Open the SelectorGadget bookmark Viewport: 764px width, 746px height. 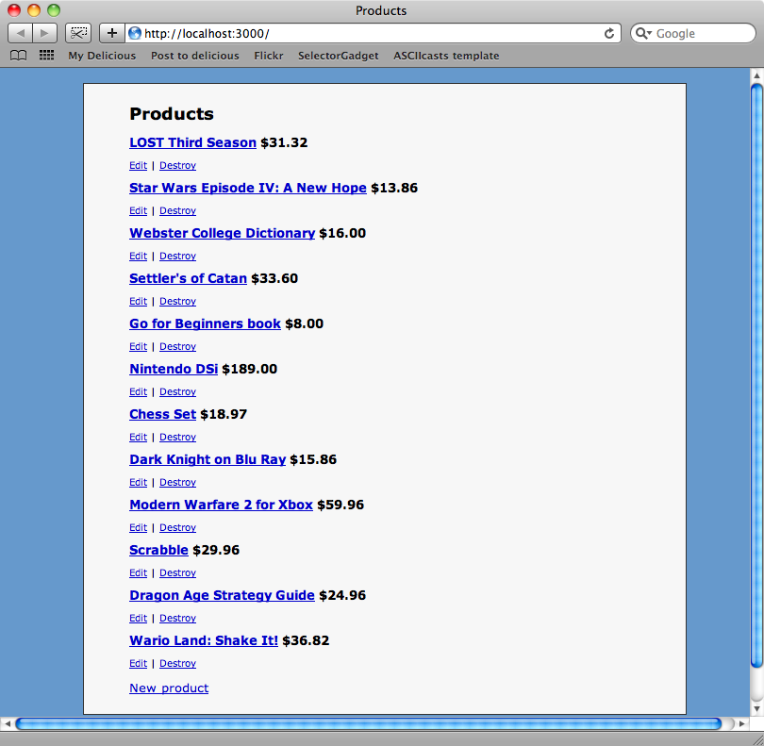click(x=339, y=56)
